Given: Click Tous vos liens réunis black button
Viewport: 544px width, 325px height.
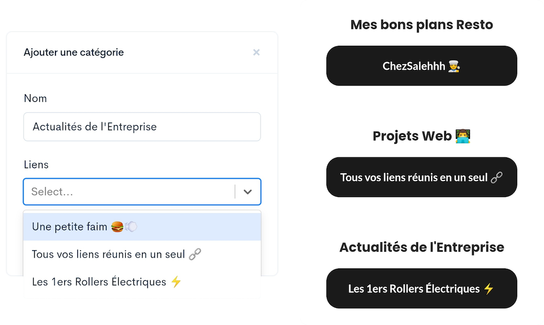Looking at the screenshot, I should click(422, 177).
